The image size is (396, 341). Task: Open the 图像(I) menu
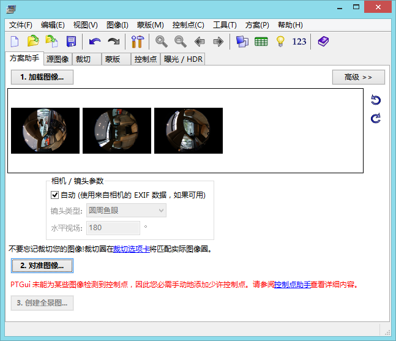[x=118, y=25]
